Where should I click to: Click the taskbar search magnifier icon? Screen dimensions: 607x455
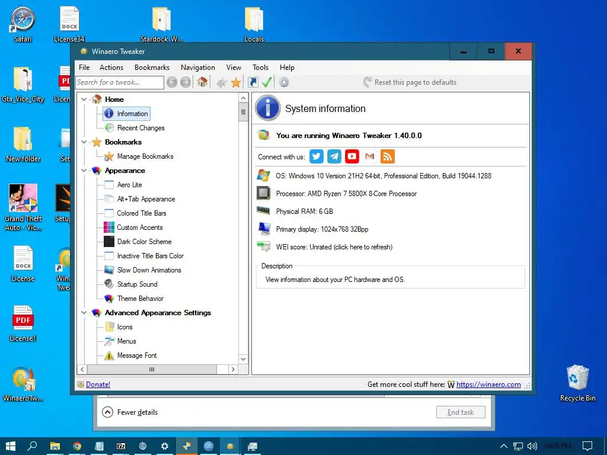tap(32, 446)
